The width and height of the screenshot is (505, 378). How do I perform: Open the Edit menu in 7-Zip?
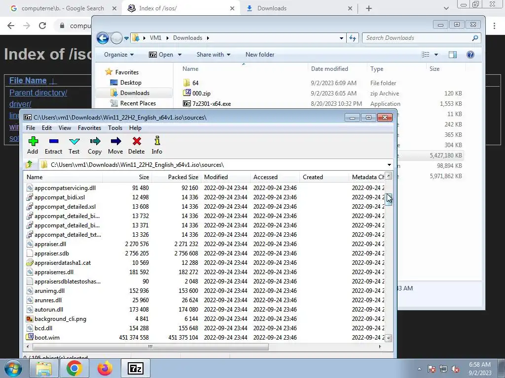[x=47, y=128]
